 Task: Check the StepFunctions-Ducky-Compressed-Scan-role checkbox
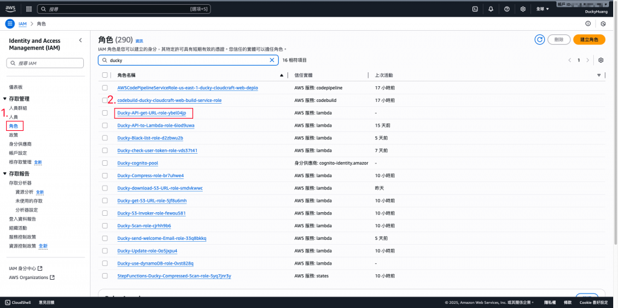coord(105,275)
